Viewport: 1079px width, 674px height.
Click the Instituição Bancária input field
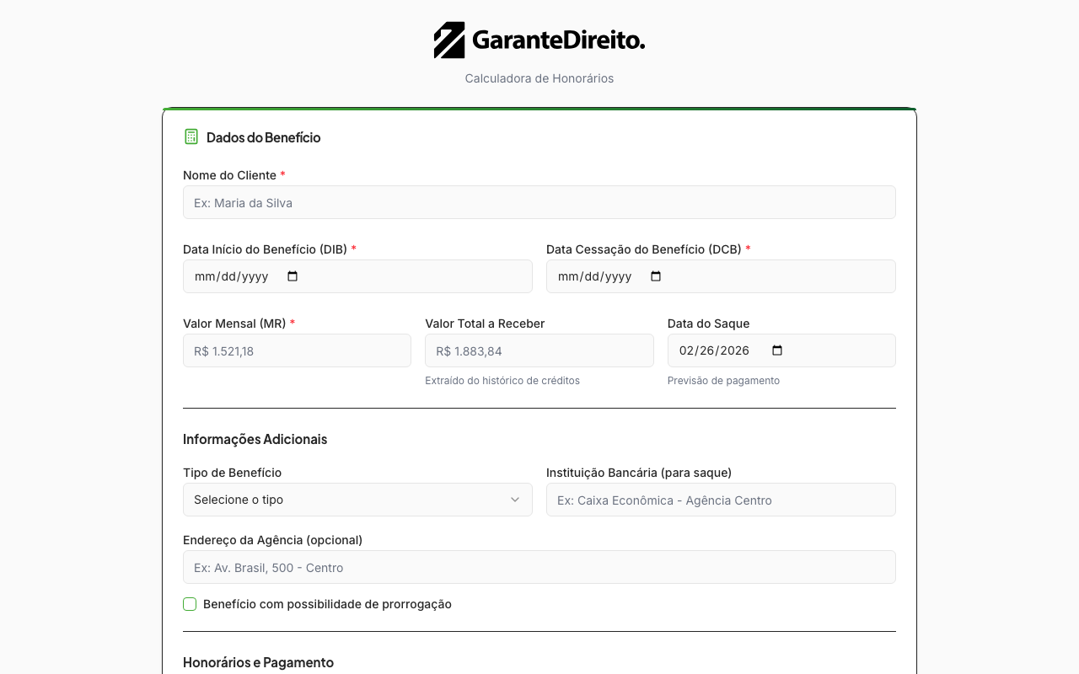[x=721, y=500]
